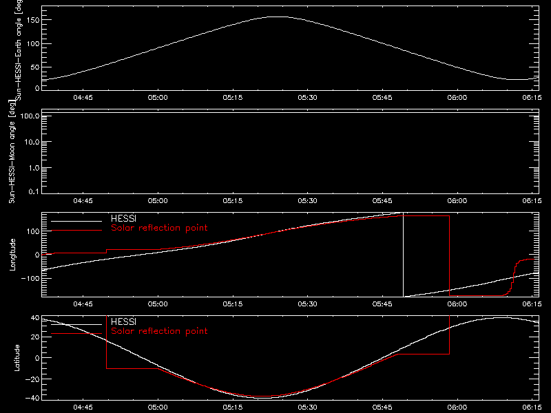Click 04:45 label under Latitude plot
Image resolution: width=551 pixels, height=413 pixels.
(x=83, y=407)
